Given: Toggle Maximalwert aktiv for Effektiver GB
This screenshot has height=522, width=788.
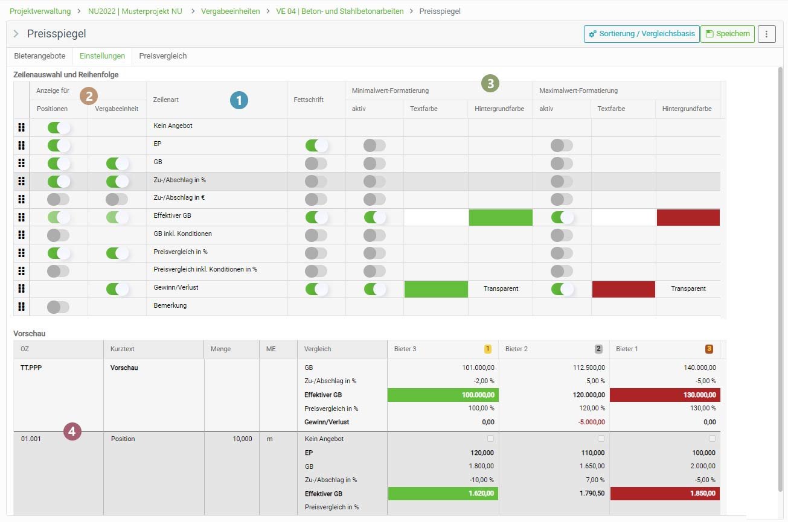Looking at the screenshot, I should (562, 217).
